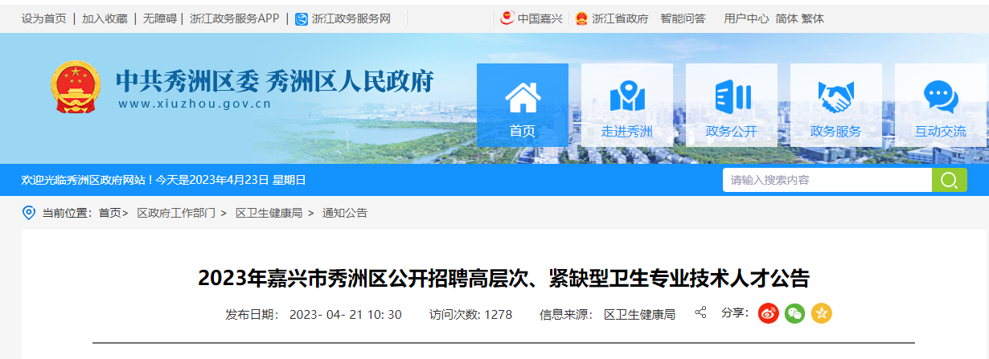This screenshot has height=359, width=989.
Task: Share article to Weibo
Action: [769, 313]
